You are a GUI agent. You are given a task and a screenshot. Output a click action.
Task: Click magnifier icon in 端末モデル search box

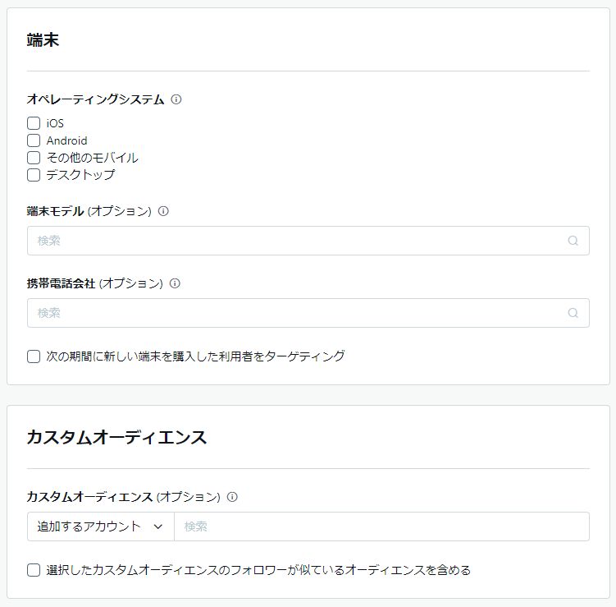coord(573,241)
